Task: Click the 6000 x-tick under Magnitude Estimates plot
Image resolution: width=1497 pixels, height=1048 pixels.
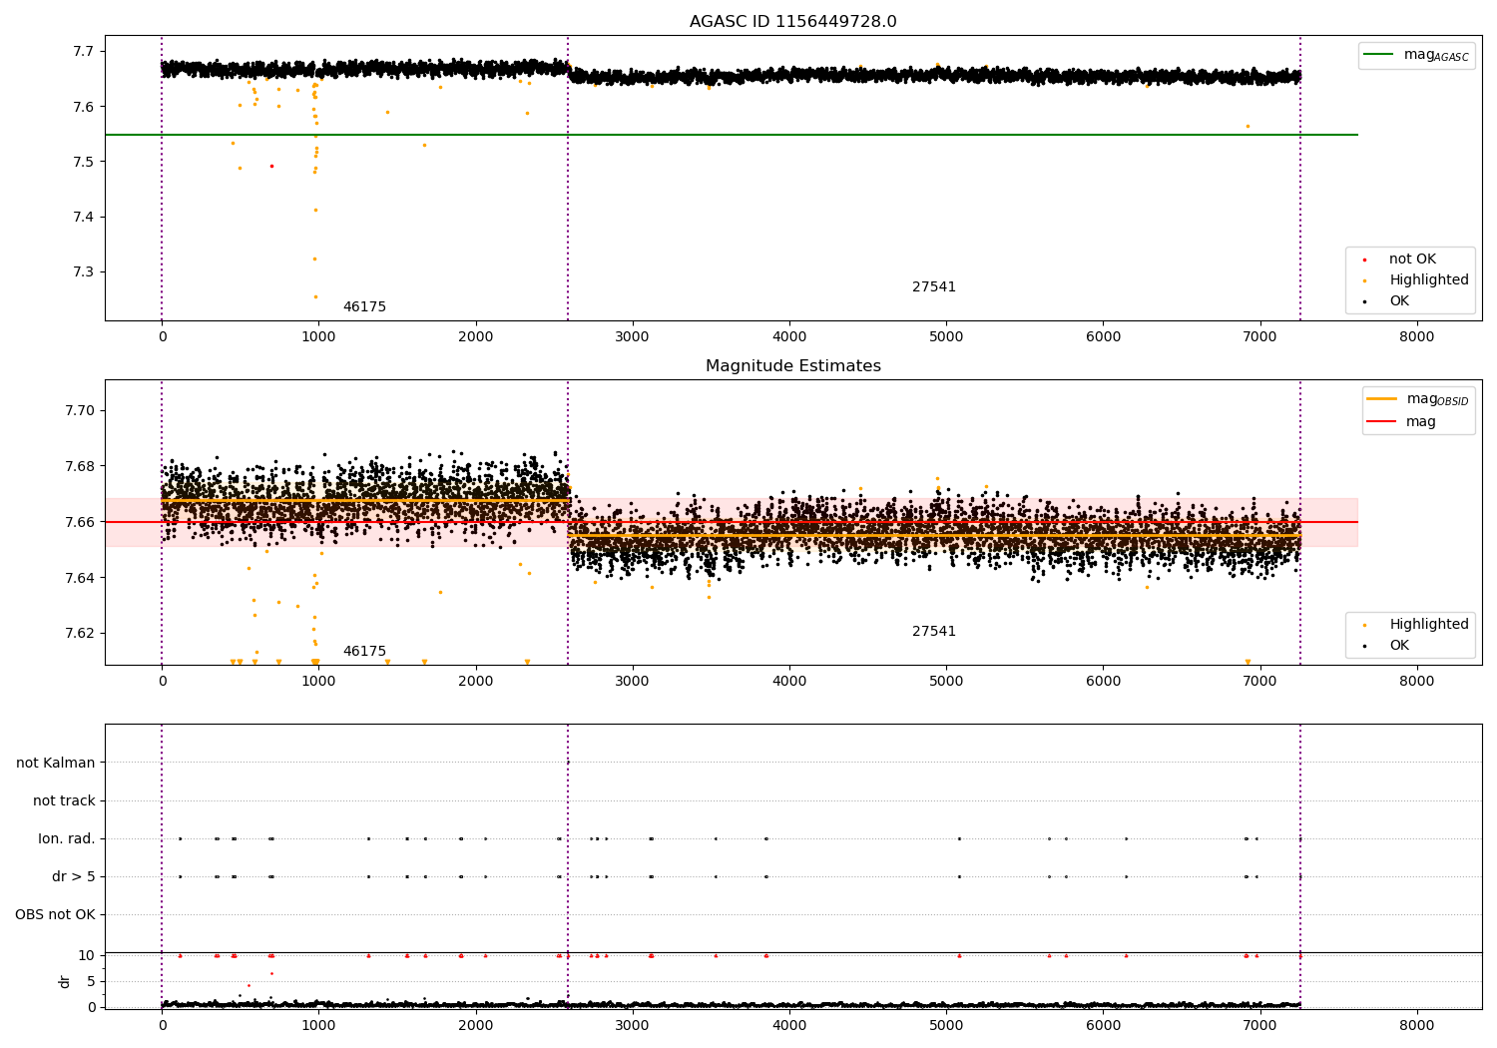Action: pyautogui.click(x=1103, y=682)
